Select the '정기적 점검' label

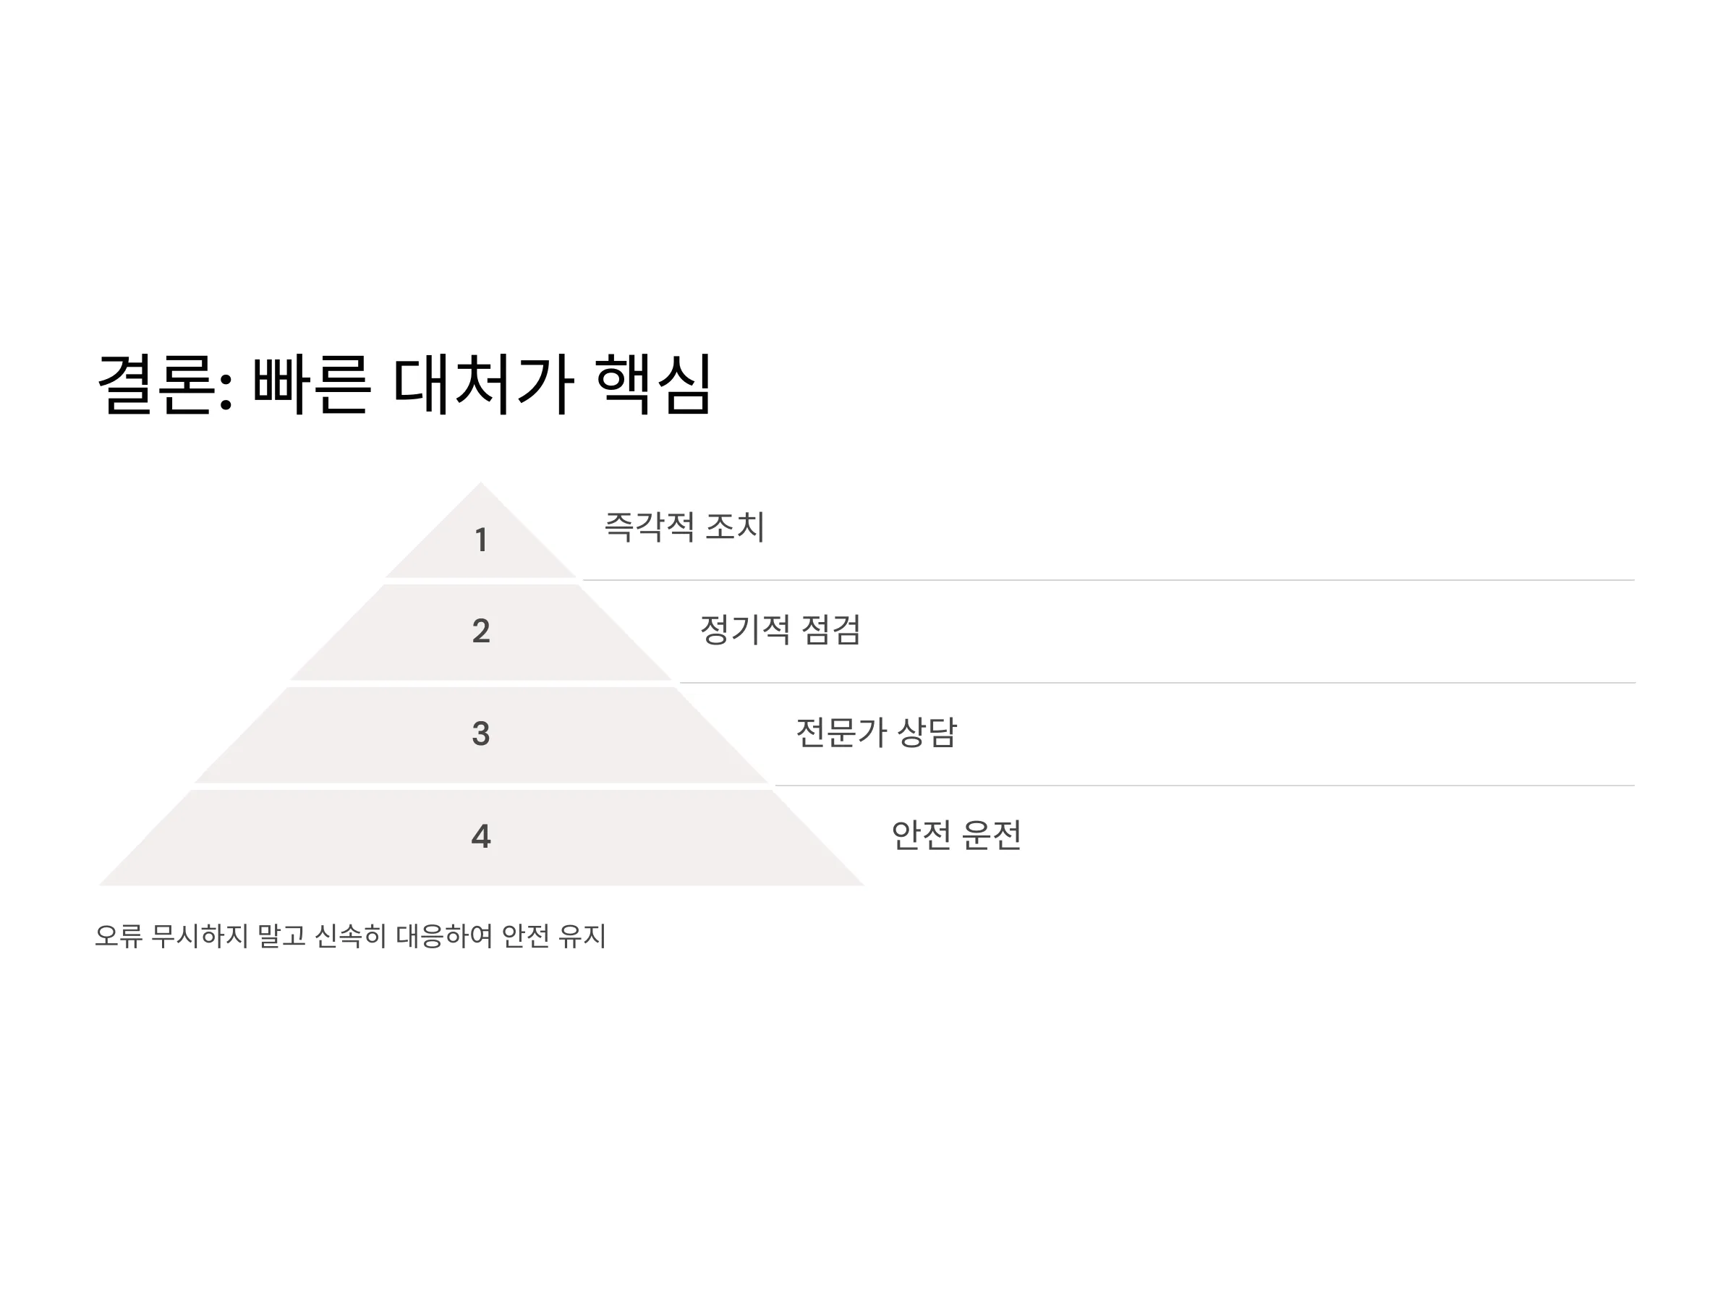click(x=780, y=629)
